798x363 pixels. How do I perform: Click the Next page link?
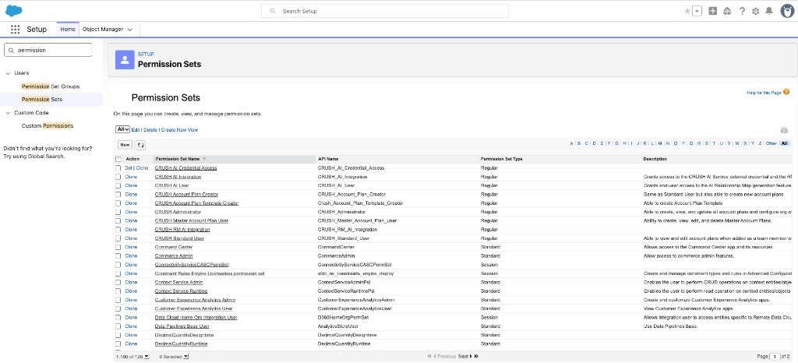click(x=464, y=357)
